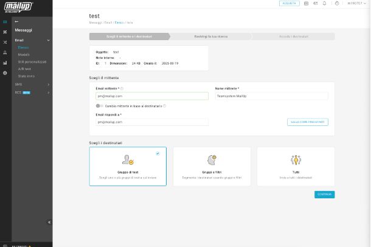Open the settings gear in left sidebar
Image resolution: width=371 pixels, height=247 pixels.
pos(5,72)
